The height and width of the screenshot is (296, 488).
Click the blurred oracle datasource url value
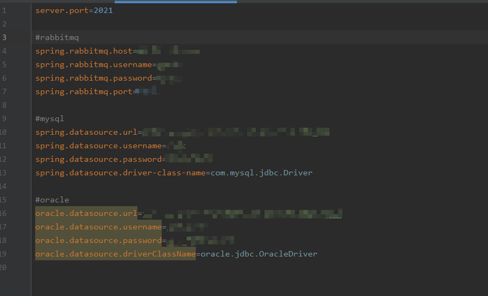[x=242, y=214]
